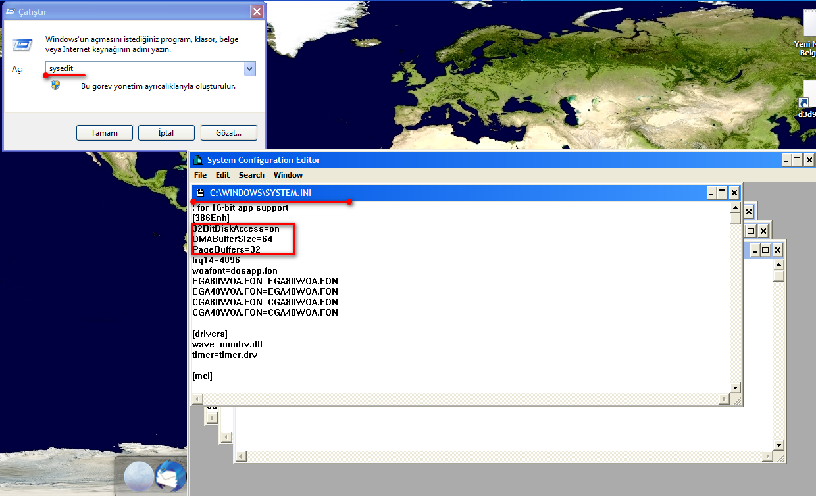This screenshot has width=816, height=496.
Task: Open the Edit menu
Action: tap(222, 175)
